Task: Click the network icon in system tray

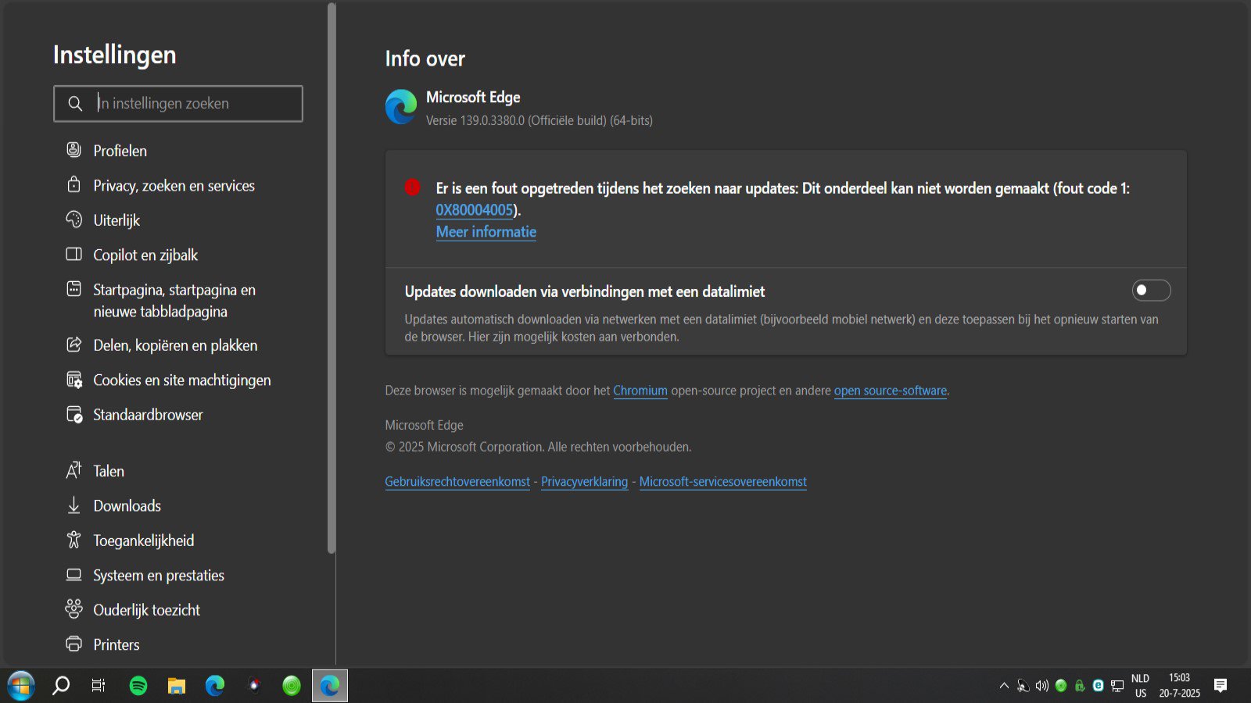Action: 1117,686
